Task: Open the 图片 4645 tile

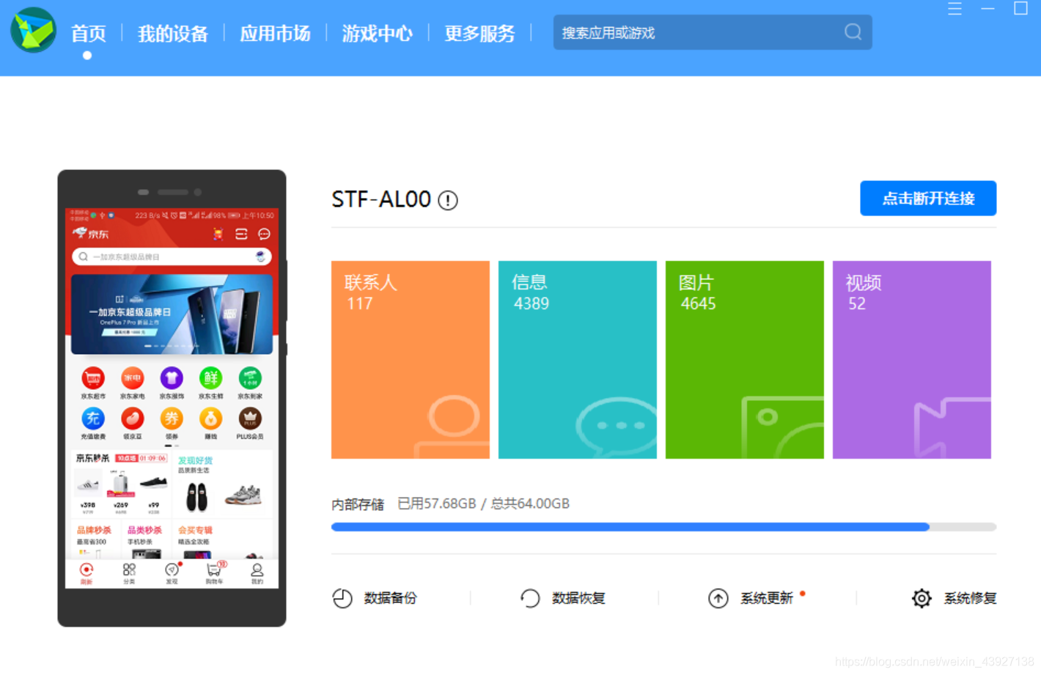Action: (x=745, y=360)
